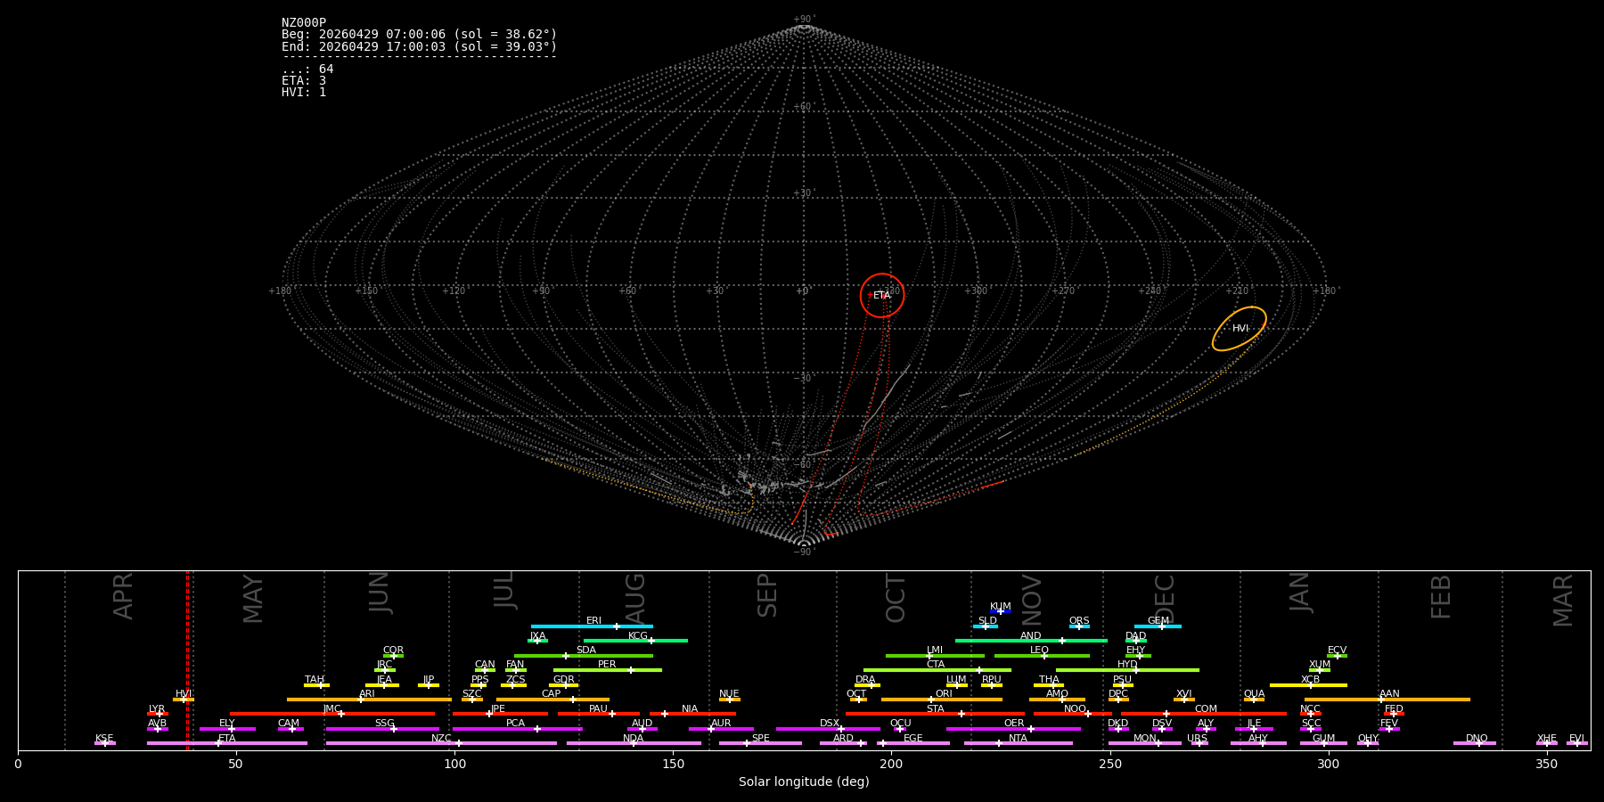Click the HVI label in the timeline
1604x802 pixels.
[x=184, y=694]
